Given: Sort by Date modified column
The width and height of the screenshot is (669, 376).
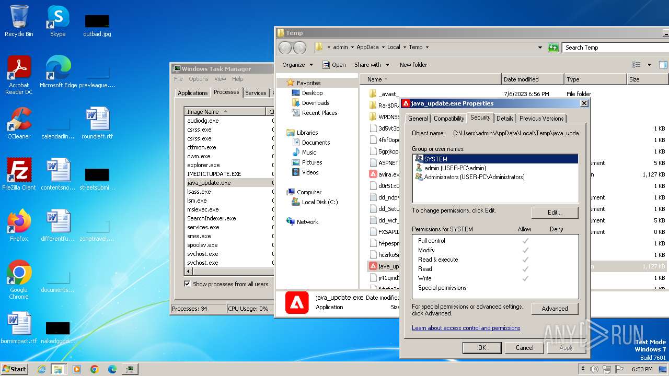Looking at the screenshot, I should (x=533, y=79).
